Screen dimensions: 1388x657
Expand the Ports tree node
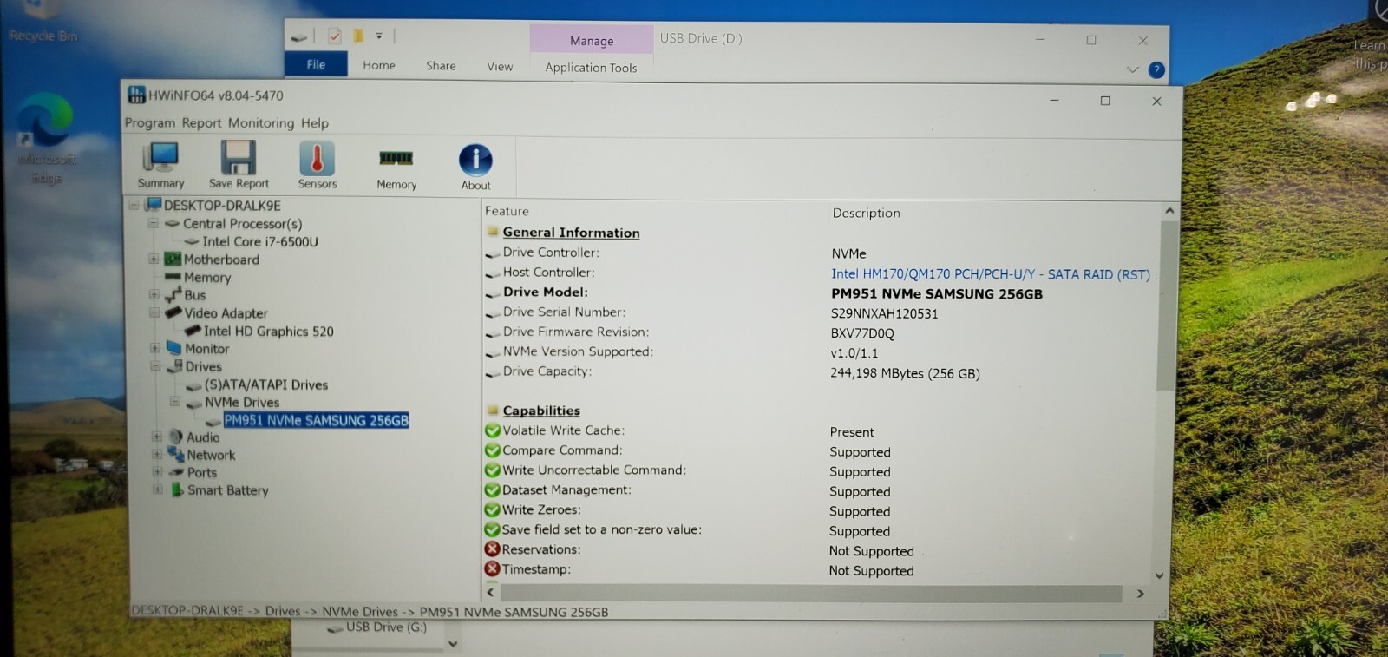157,472
